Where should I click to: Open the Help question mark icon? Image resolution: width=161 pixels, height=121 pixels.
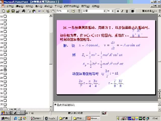pyautogui.click(x=73, y=11)
